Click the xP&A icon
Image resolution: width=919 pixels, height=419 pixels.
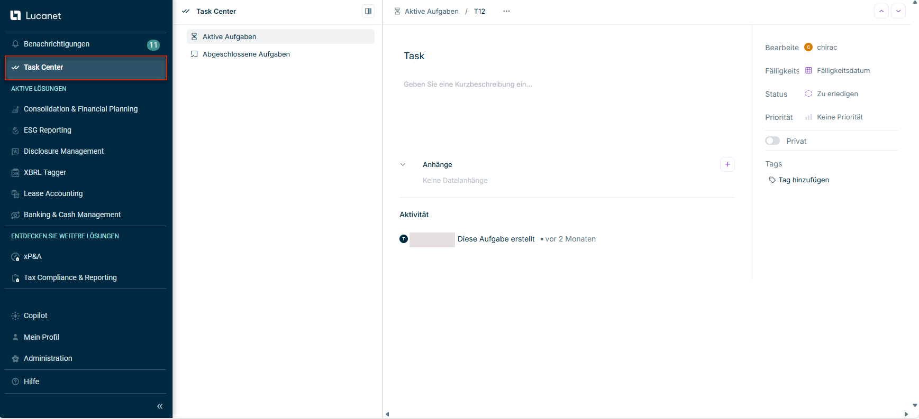point(15,257)
